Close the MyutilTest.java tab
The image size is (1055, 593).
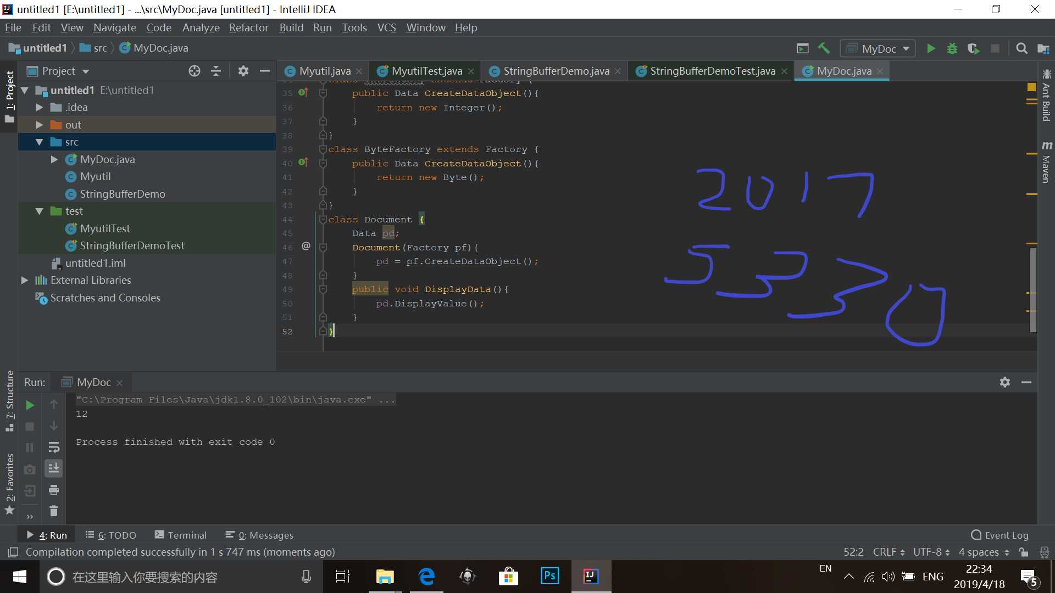[471, 71]
